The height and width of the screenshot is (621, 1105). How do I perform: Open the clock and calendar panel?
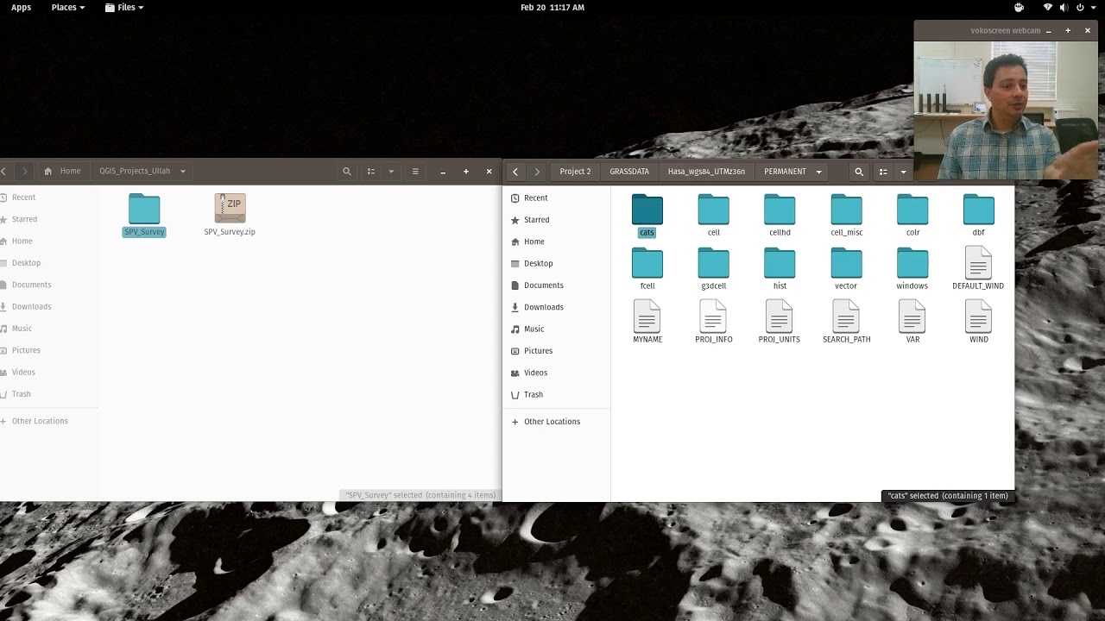[x=552, y=7]
